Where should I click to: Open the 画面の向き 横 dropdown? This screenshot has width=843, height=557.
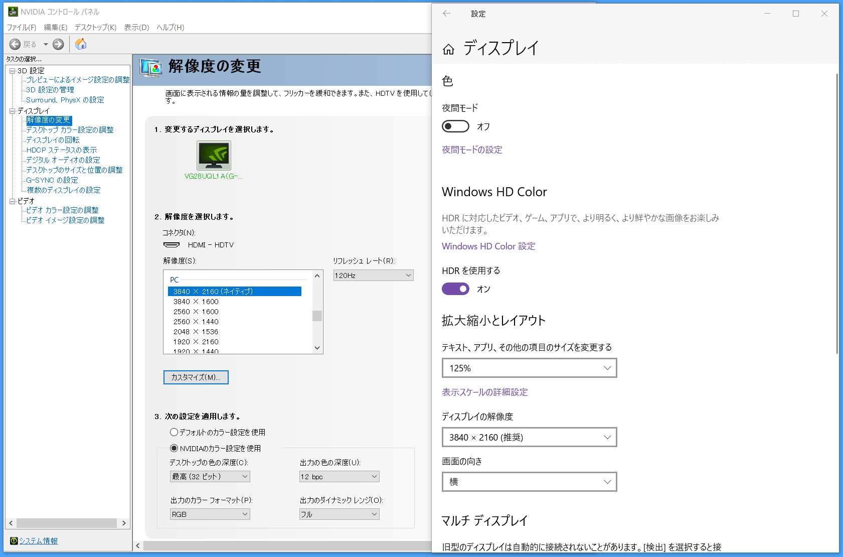coord(530,482)
